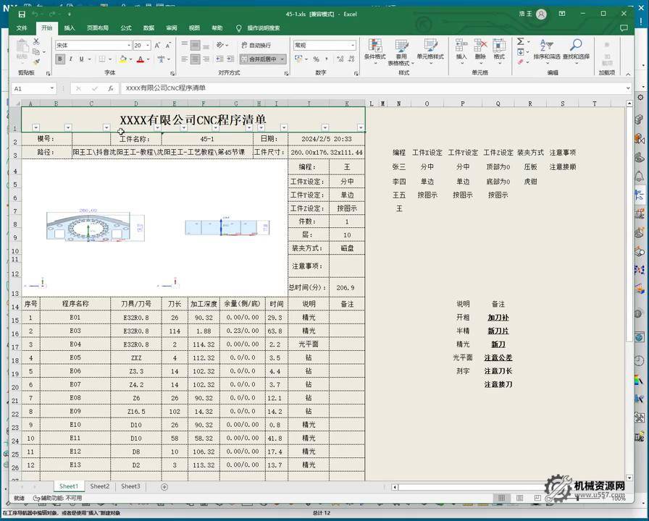Viewport: 649px width, 521px height.
Task: Click the formula bar input field
Action: [362, 88]
